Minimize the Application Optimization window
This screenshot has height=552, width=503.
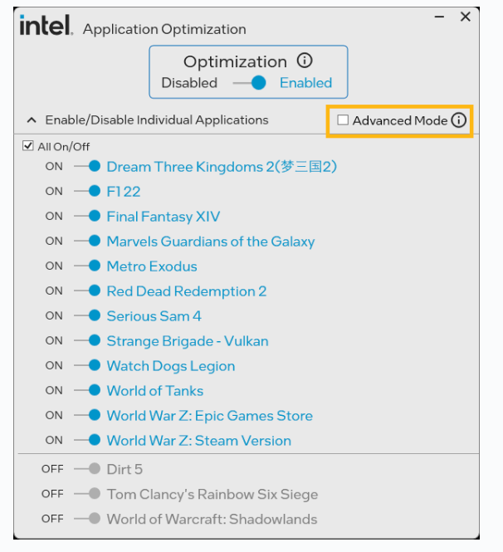click(439, 17)
